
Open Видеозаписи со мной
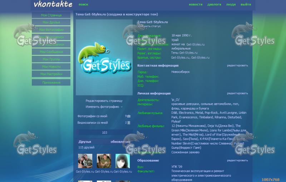pos(93,123)
